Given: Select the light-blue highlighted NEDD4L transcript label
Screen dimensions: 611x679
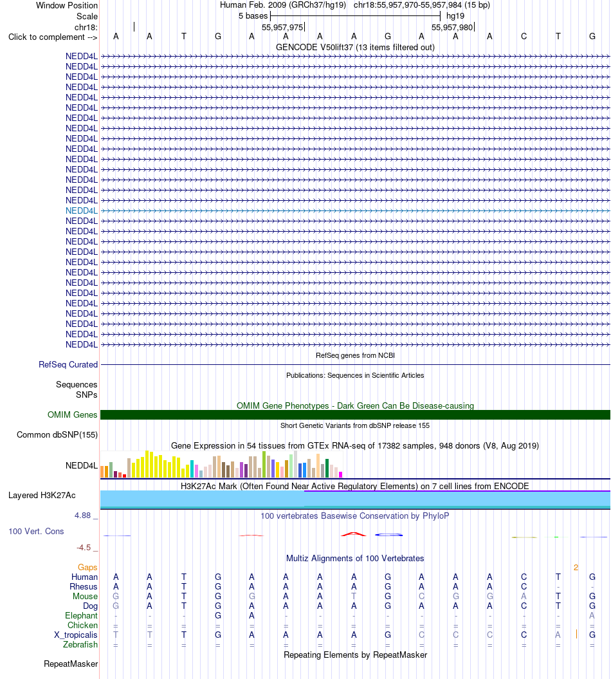Looking at the screenshot, I should [x=81, y=211].
